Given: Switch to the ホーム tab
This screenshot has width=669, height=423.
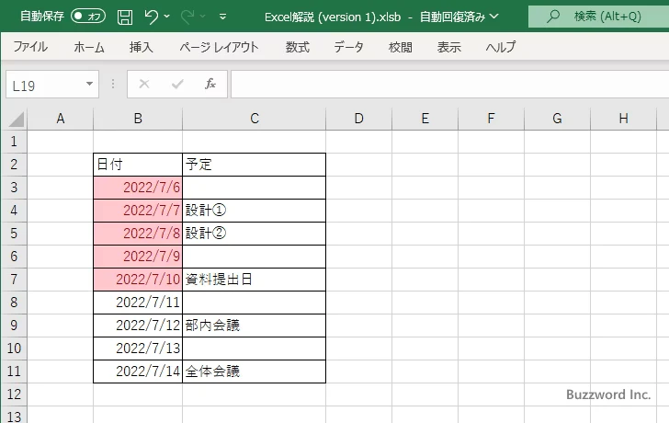Looking at the screenshot, I should pos(89,47).
